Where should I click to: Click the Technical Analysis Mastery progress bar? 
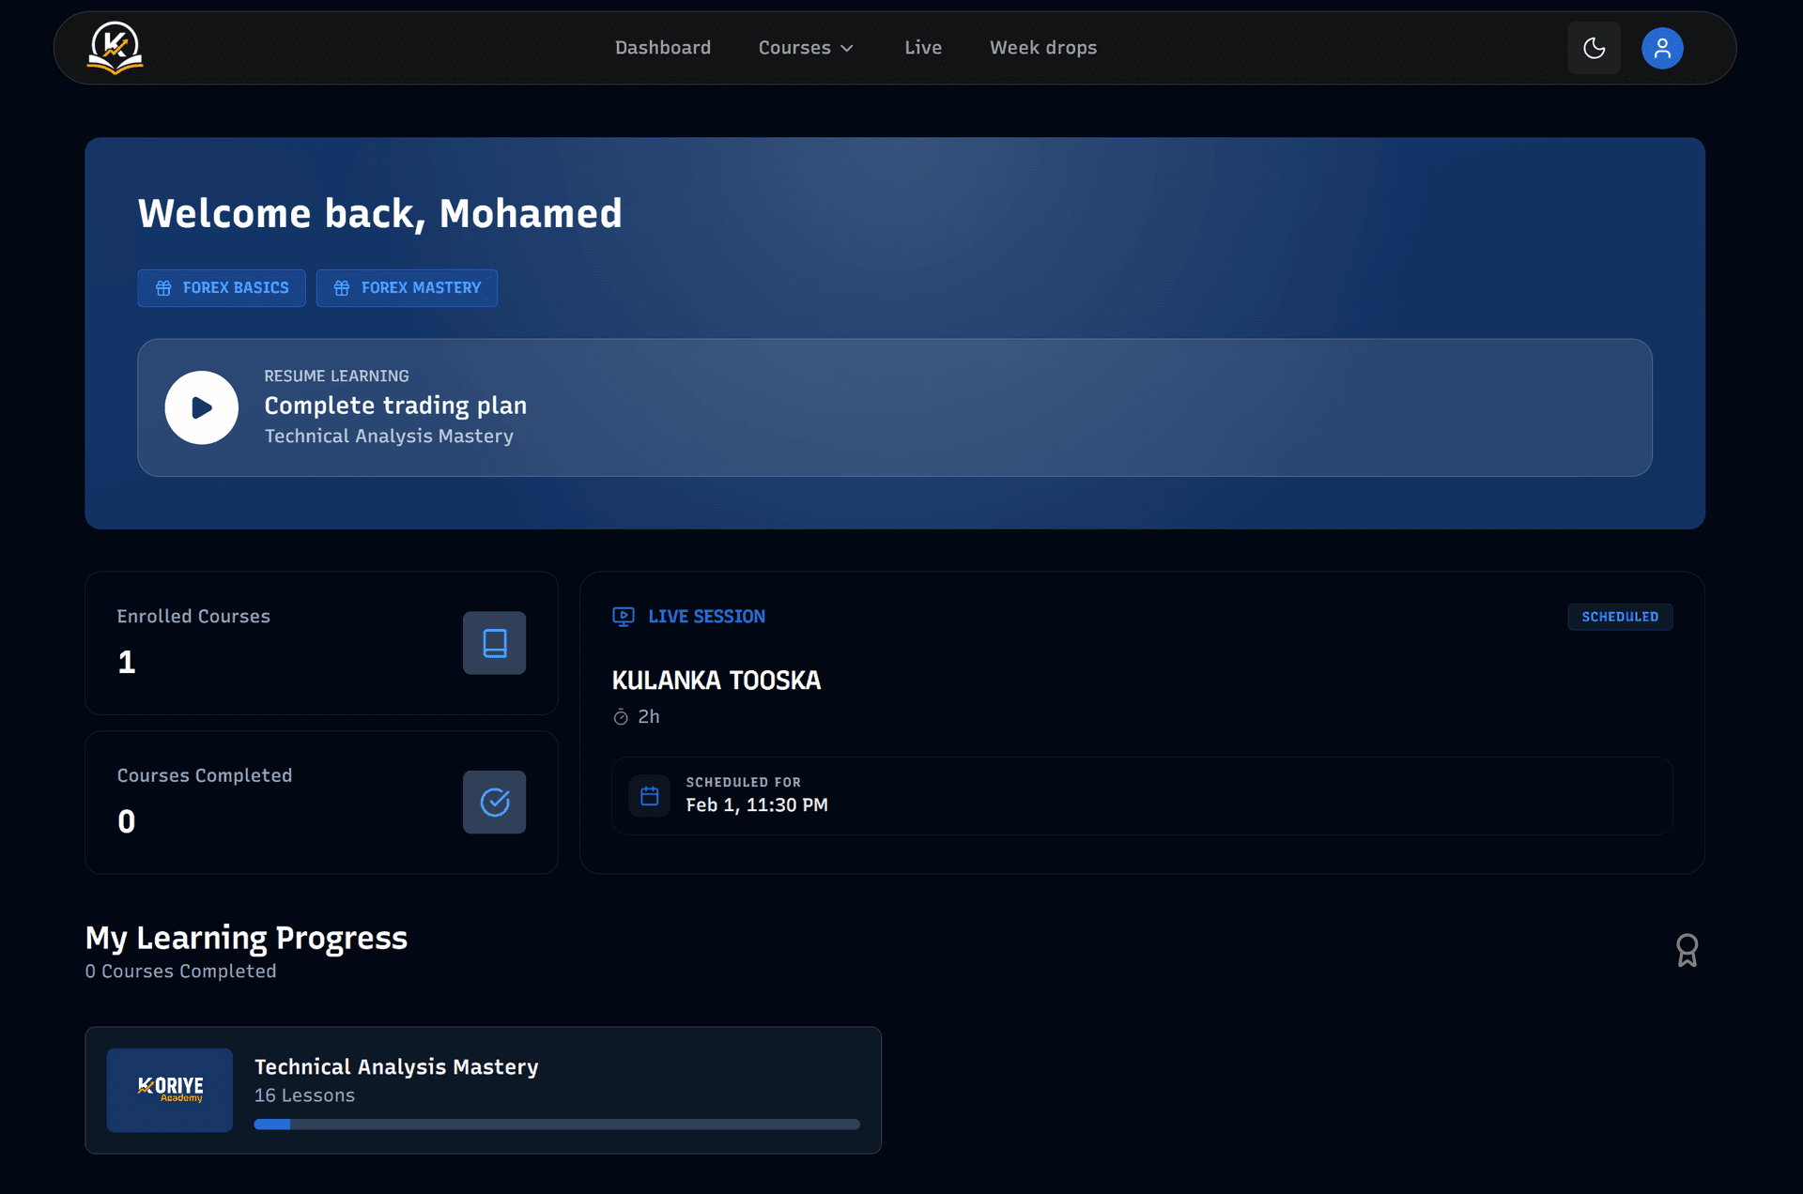tap(556, 1124)
